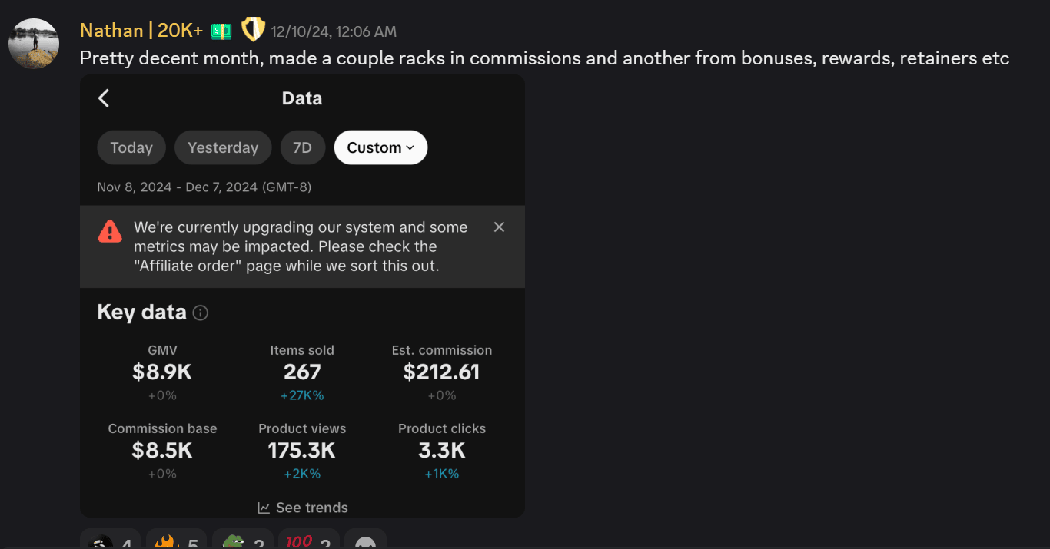Screen dimensions: 1050x549
Task: Click the fire emoji reaction
Action: pos(175,541)
